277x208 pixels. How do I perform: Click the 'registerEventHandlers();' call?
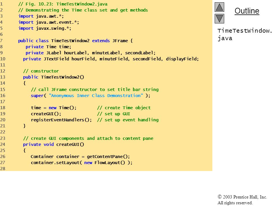[61, 120]
